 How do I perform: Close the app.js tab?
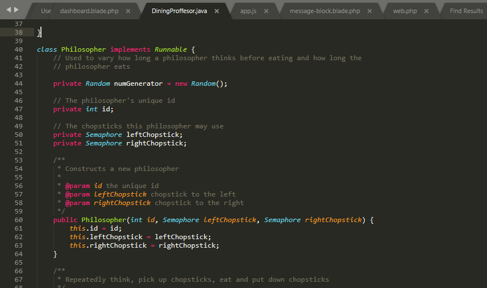pos(266,11)
